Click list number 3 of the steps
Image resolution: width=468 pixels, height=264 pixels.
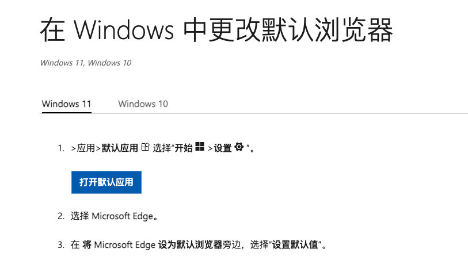pos(61,245)
